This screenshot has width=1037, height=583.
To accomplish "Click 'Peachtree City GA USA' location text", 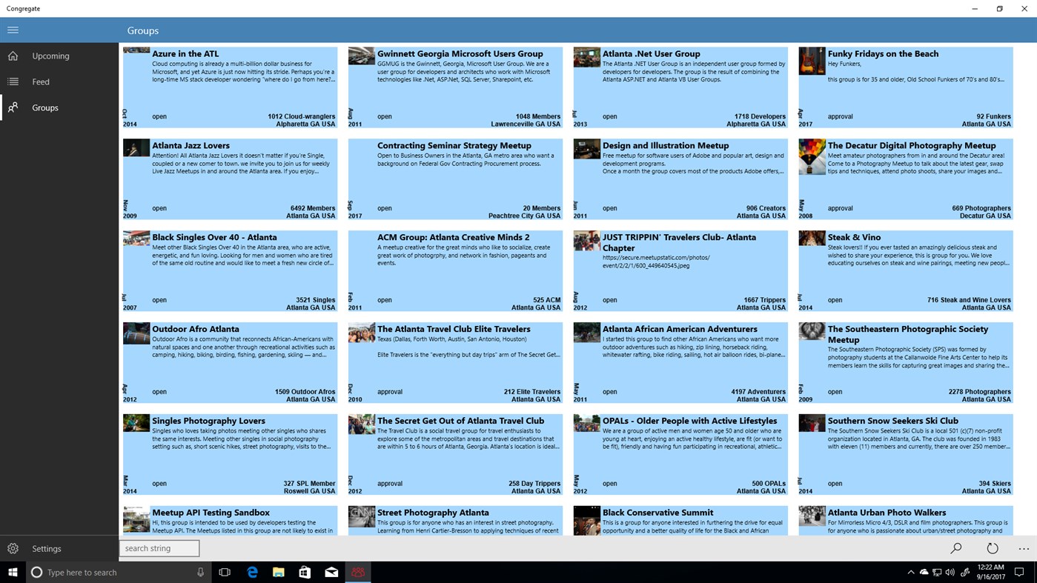I will (524, 216).
